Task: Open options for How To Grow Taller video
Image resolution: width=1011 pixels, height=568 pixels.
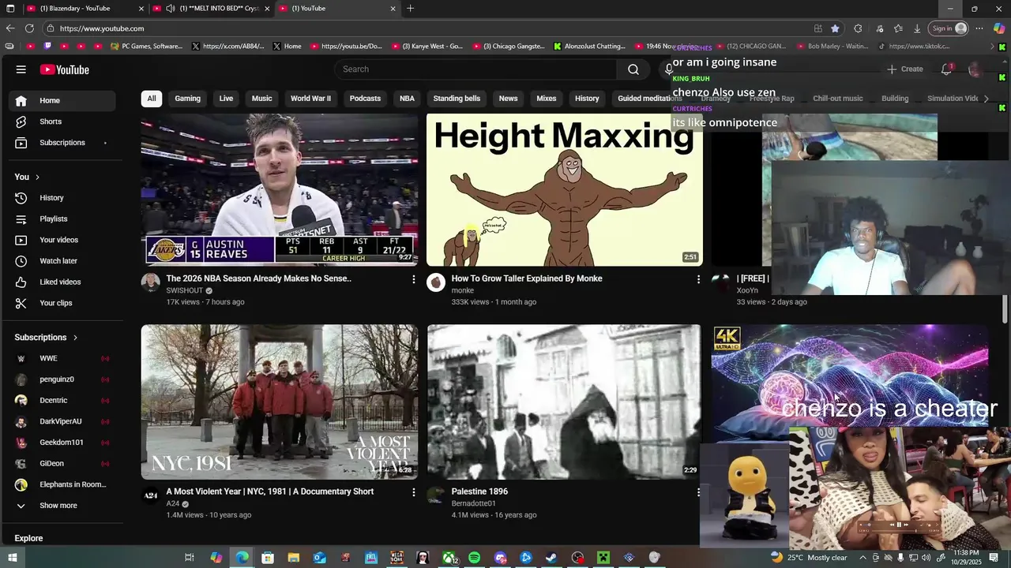Action: coord(698,279)
